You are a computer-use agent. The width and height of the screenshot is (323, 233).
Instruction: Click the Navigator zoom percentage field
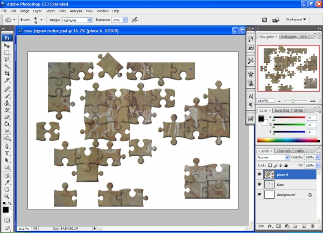[x=265, y=101]
